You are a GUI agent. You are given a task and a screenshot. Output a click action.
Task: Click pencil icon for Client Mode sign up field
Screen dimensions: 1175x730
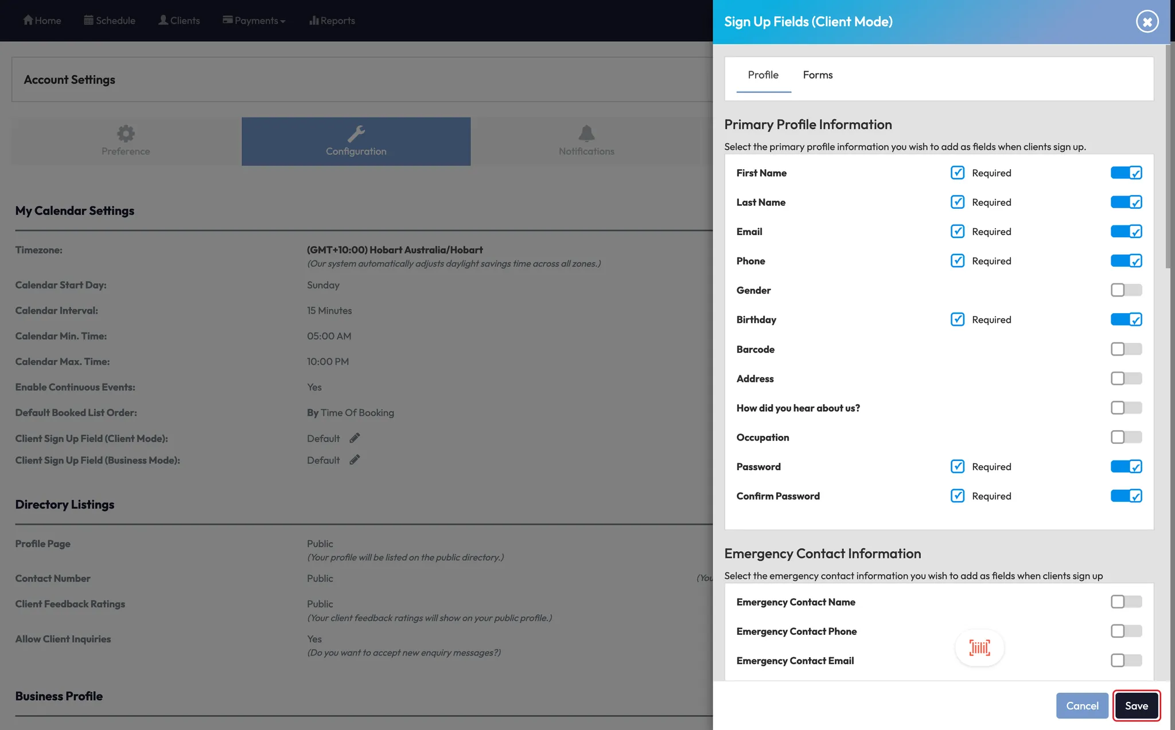[355, 438]
